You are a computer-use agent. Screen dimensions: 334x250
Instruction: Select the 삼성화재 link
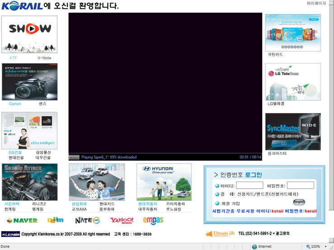tap(79, 204)
